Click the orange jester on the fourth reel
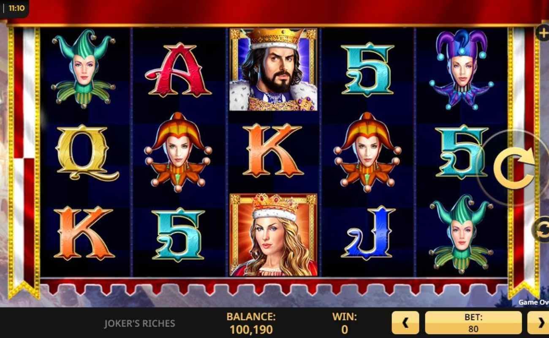Viewport: 549px width, 338px height. pyautogui.click(x=367, y=152)
